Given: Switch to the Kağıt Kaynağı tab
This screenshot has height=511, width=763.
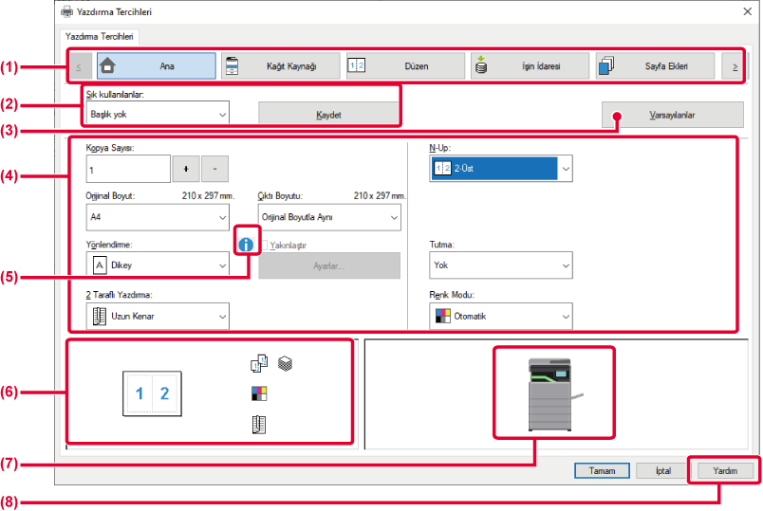Looking at the screenshot, I should (x=280, y=66).
